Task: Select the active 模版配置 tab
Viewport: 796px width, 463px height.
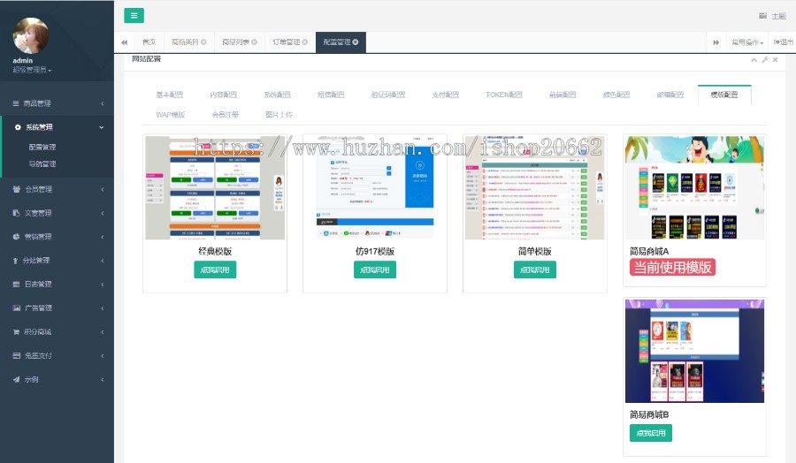Action: (x=724, y=95)
